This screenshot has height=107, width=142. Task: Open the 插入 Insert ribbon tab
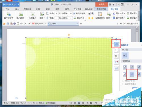[x=17, y=9]
